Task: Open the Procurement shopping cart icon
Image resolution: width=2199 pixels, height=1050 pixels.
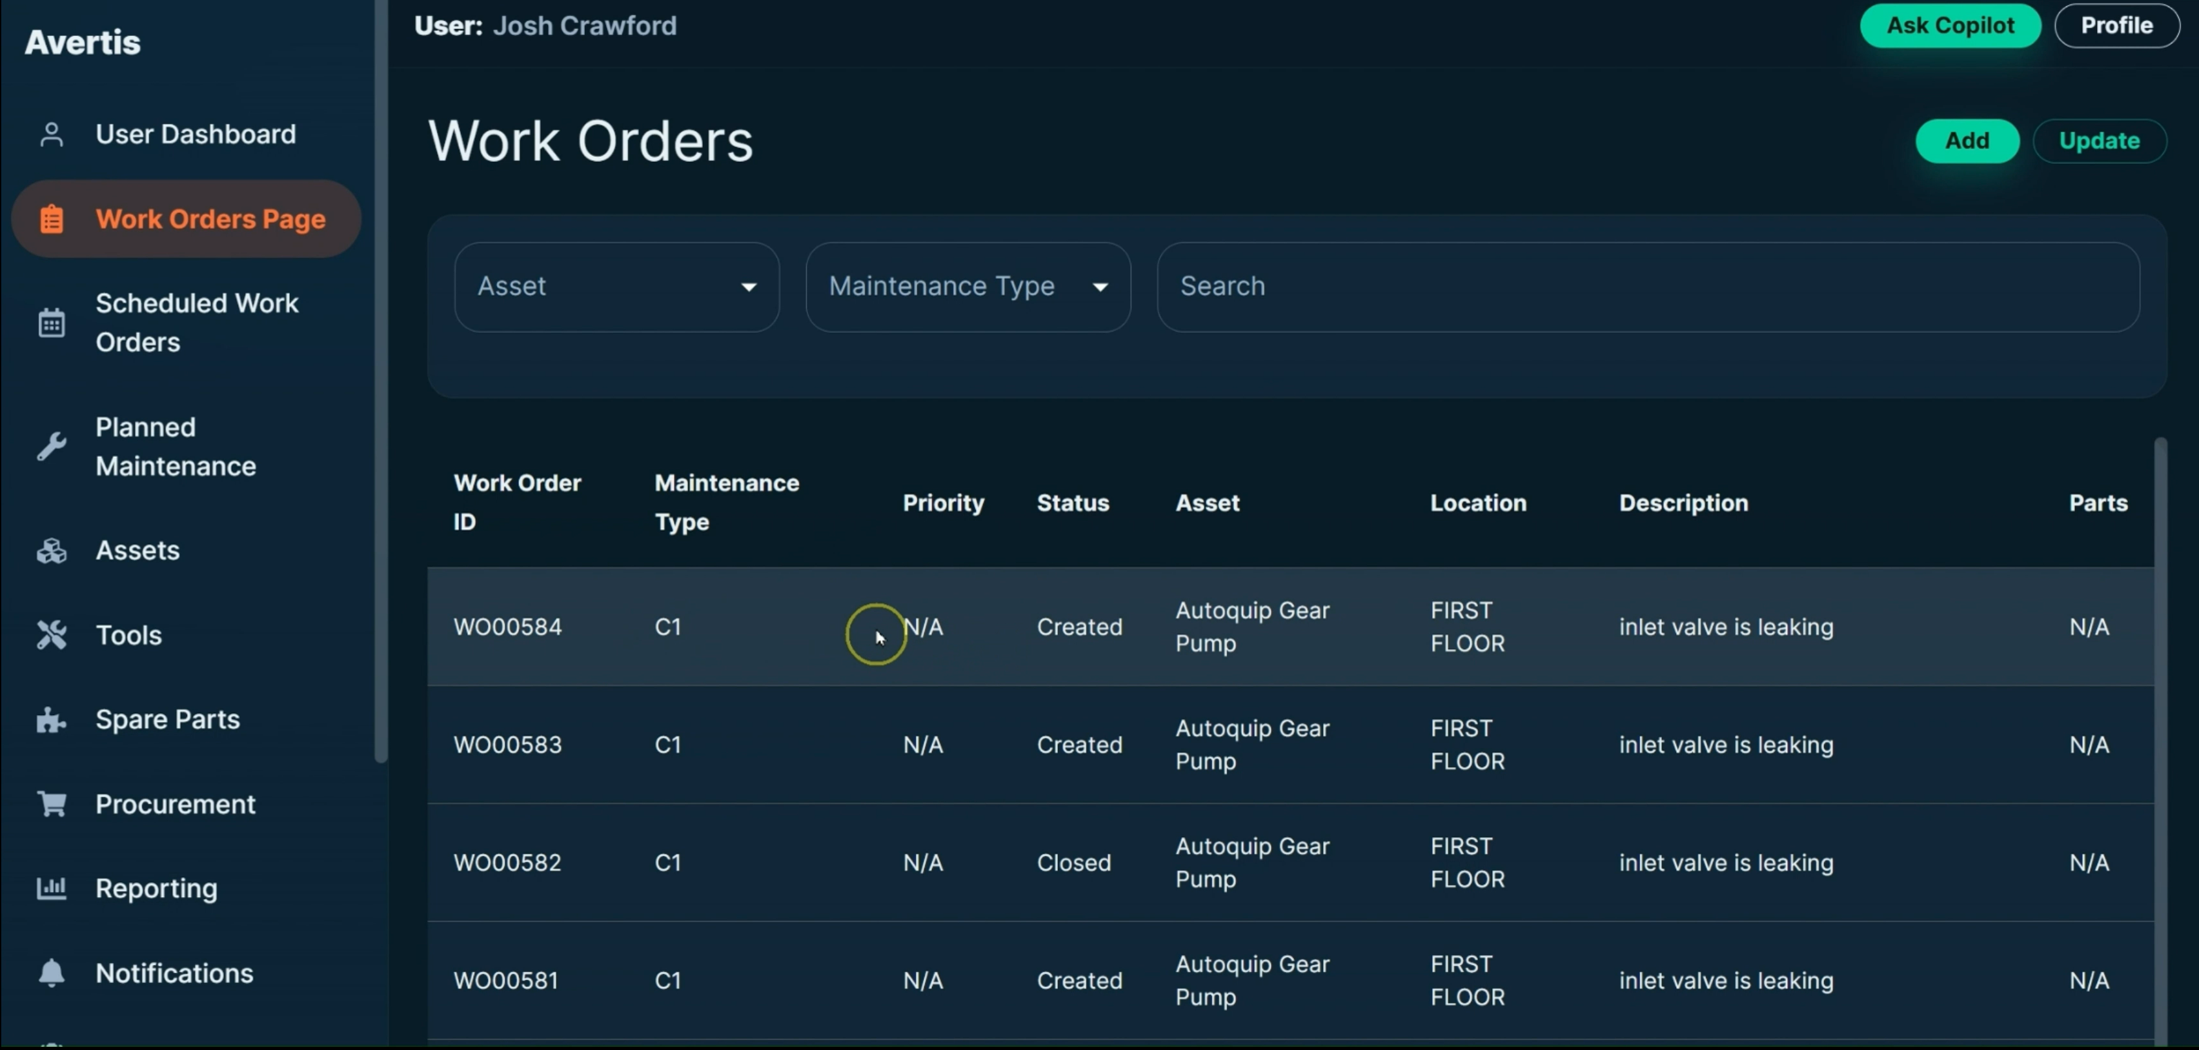Action: pyautogui.click(x=52, y=803)
